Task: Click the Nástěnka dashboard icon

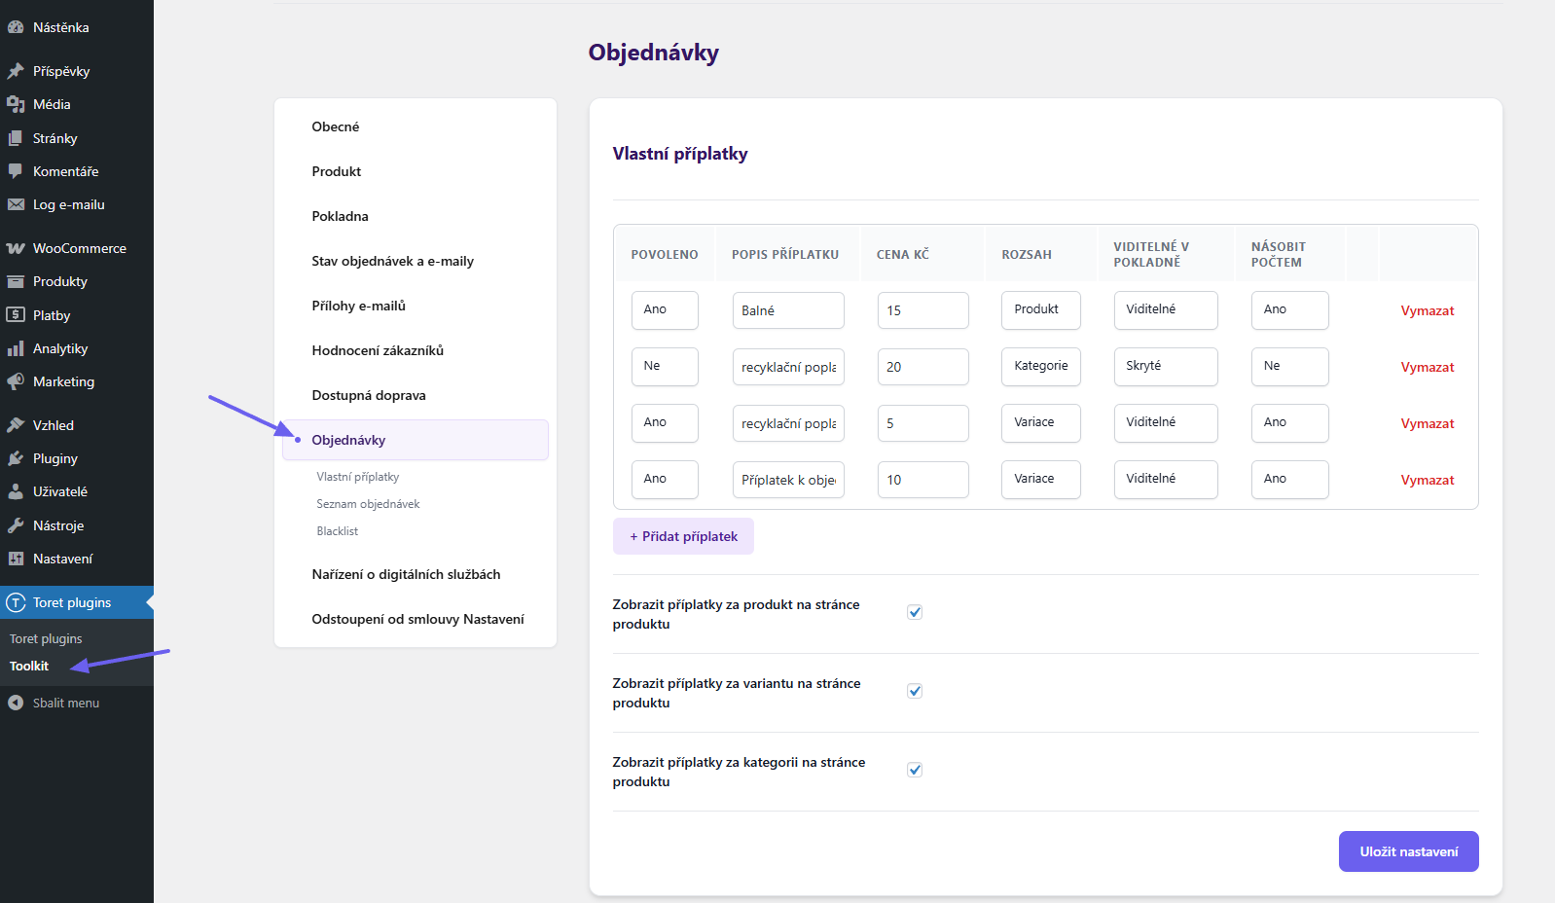Action: [16, 27]
